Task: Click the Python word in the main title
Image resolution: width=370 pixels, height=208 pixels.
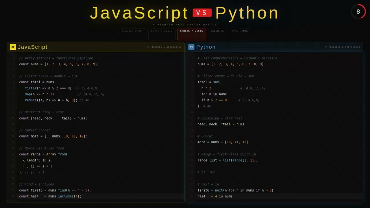Action: point(247,13)
